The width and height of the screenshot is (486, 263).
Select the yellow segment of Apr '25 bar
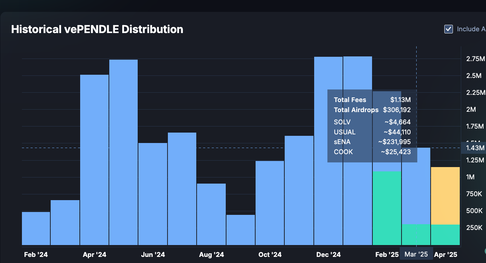point(445,196)
